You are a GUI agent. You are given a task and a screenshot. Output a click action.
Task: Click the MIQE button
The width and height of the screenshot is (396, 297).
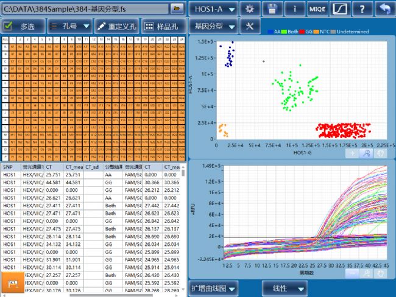317,9
